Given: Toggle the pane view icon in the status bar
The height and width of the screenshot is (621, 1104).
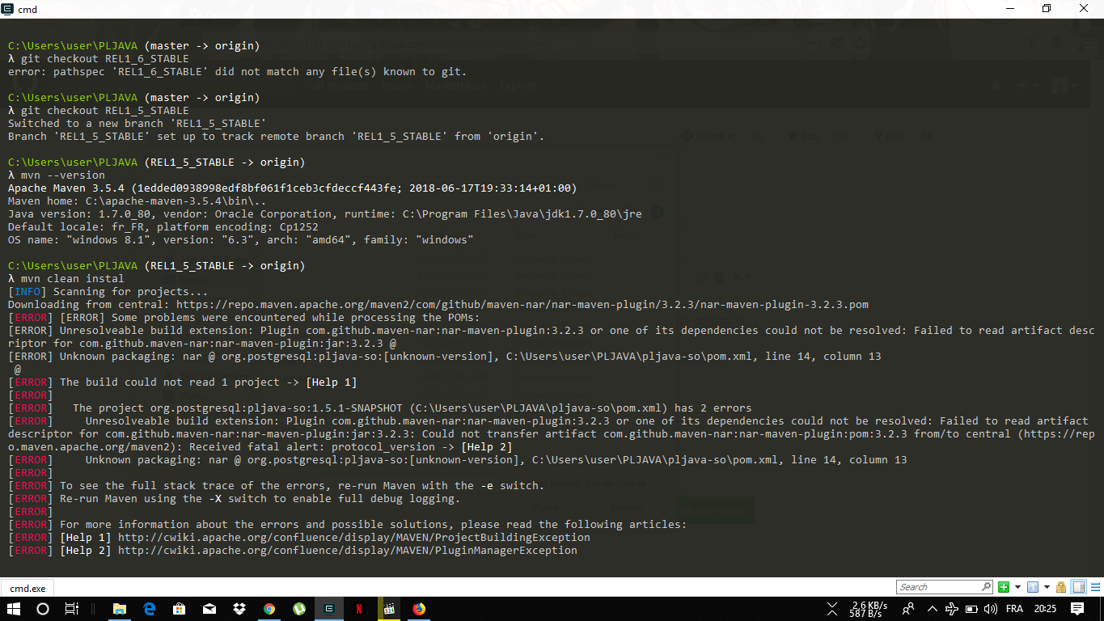Looking at the screenshot, I should coord(1079,586).
